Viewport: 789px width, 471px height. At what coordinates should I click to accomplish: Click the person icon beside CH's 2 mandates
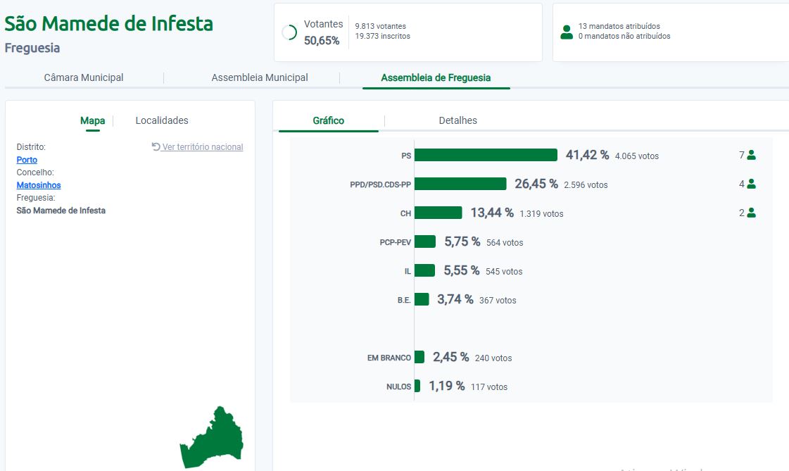(x=751, y=213)
